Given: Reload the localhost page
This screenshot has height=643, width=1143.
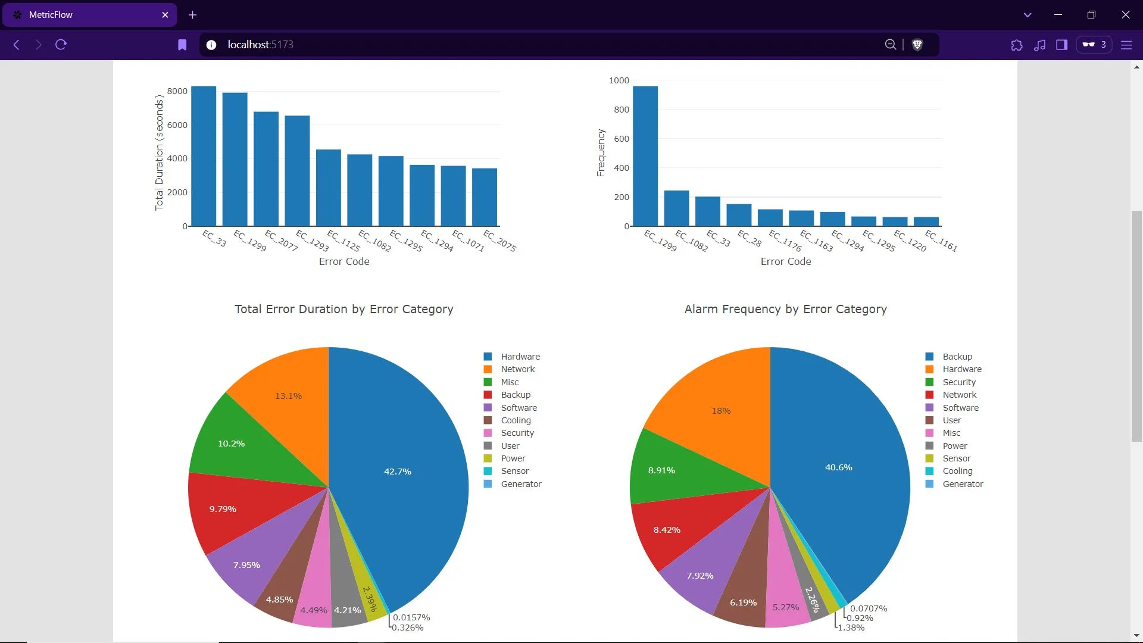Looking at the screenshot, I should (61, 45).
